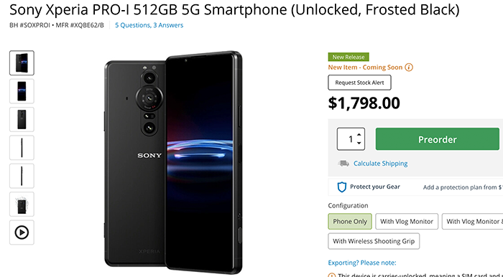The image size is (503, 277).
Task: Select the fourth thumbnail showing side profile
Action: 22,148
